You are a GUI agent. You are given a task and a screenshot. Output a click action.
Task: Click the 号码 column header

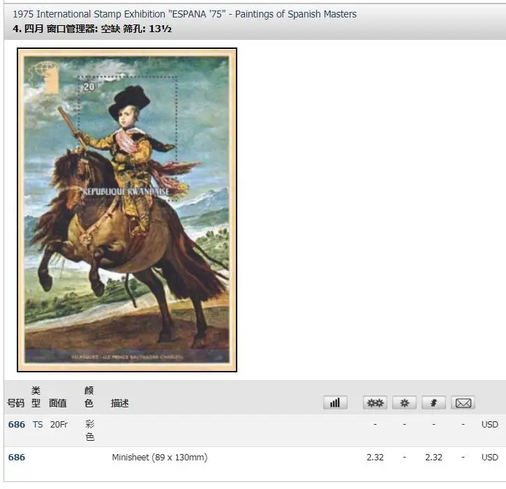(15, 403)
